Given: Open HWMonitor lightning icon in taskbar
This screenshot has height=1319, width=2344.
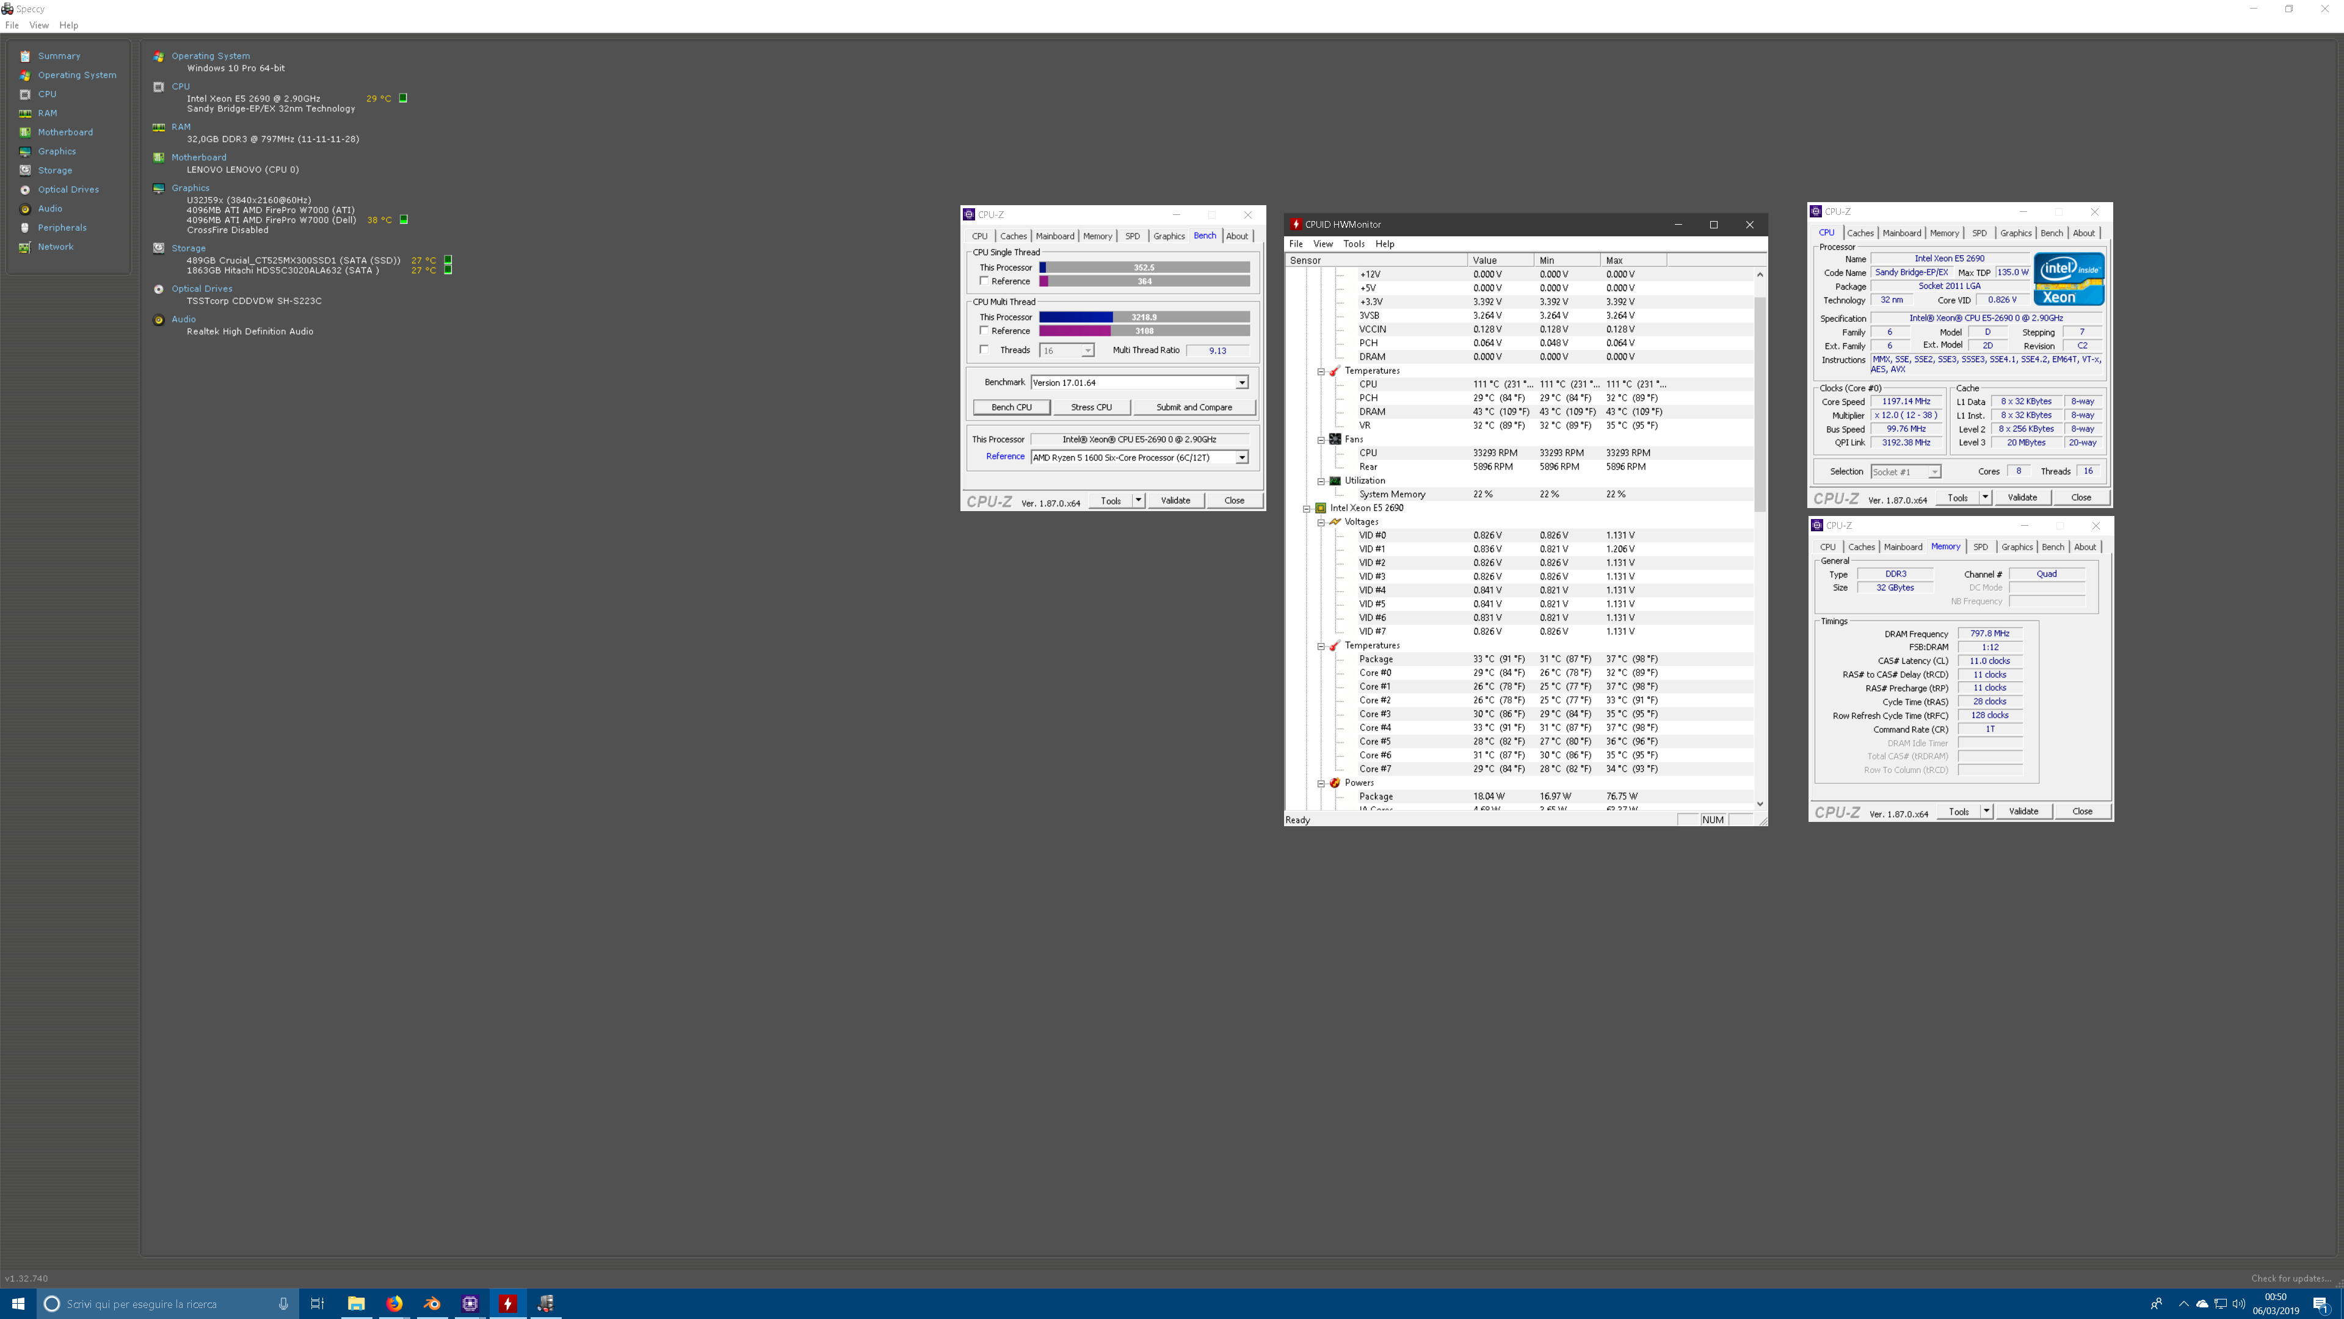Looking at the screenshot, I should pos(508,1304).
